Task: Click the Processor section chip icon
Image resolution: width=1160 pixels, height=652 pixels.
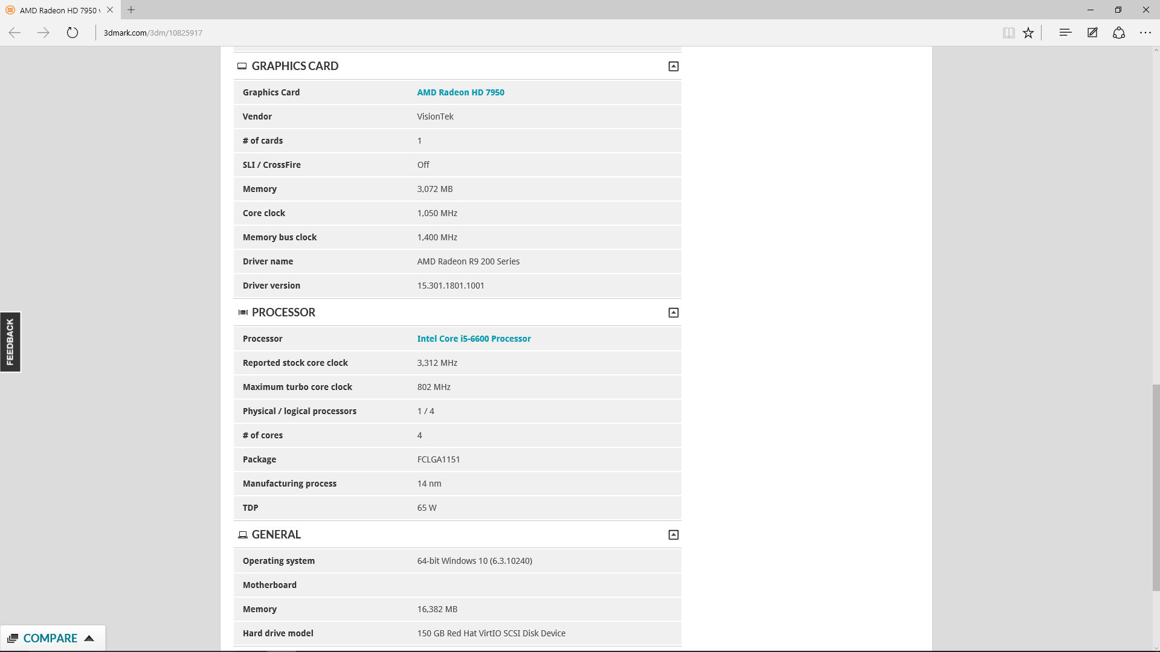Action: coord(243,313)
